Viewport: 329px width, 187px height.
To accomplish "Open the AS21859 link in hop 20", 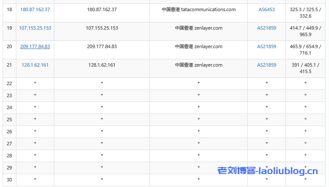I will point(267,46).
